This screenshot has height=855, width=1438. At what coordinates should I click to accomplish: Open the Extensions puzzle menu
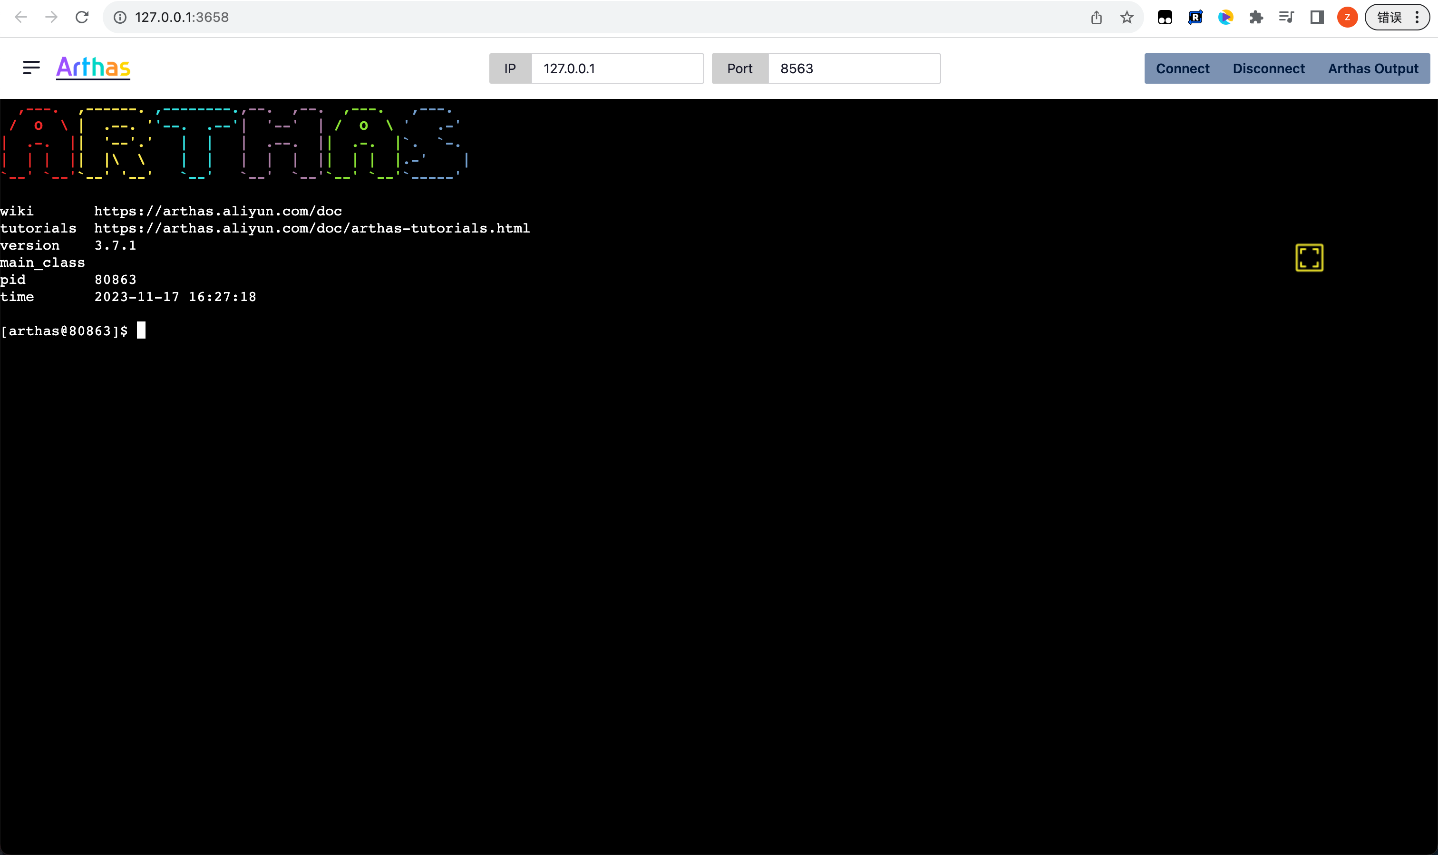point(1256,17)
